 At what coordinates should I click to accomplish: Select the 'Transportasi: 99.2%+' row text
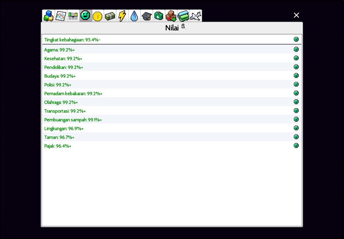pos(65,111)
